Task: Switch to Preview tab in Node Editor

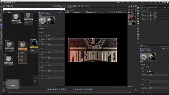Action: point(40,14)
